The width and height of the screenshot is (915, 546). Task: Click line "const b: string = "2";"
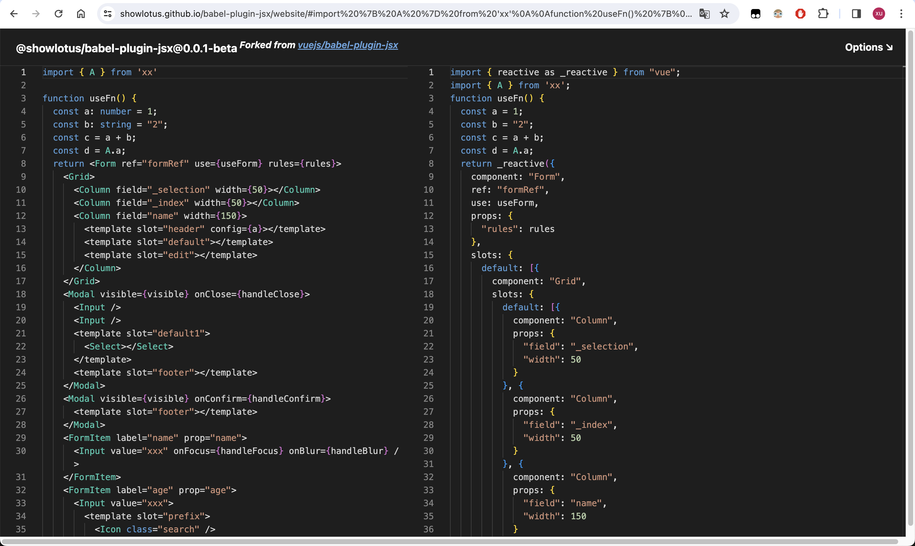[x=110, y=124]
